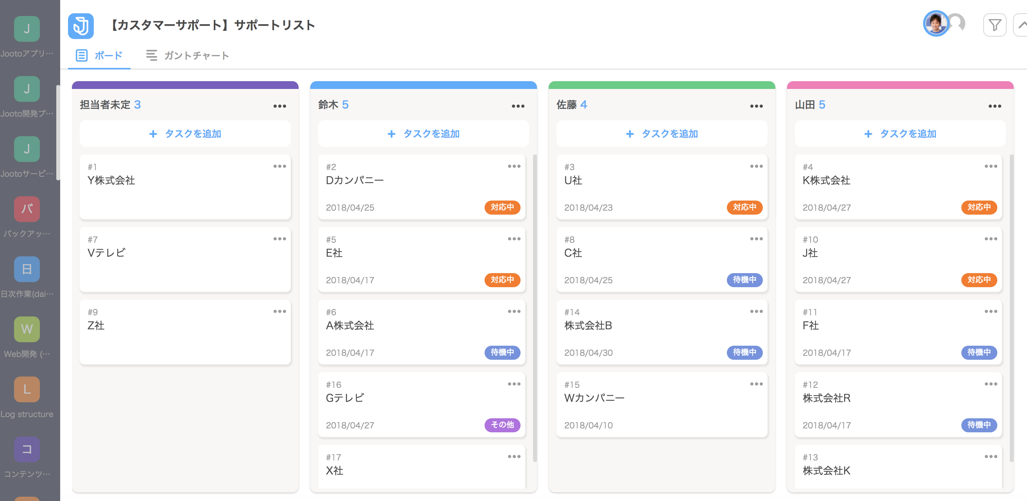Click the user profile avatar photo

tap(936, 24)
